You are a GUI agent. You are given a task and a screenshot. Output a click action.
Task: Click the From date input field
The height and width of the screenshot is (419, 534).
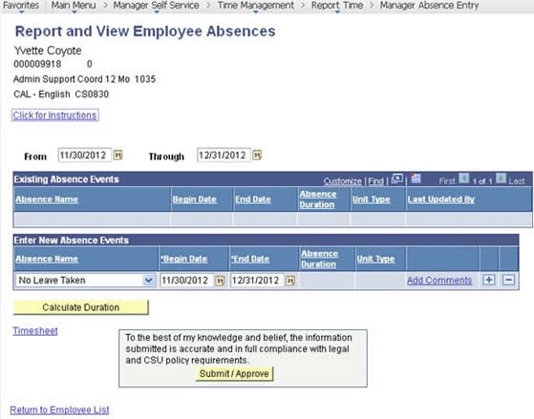click(84, 156)
